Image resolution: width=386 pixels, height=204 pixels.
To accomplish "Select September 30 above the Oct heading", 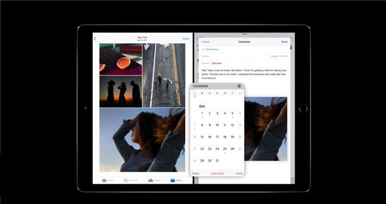I will (195, 96).
